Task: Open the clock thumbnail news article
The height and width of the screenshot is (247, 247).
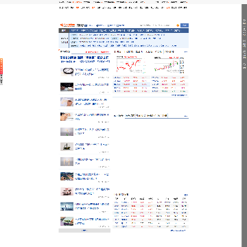Action: coord(67,72)
